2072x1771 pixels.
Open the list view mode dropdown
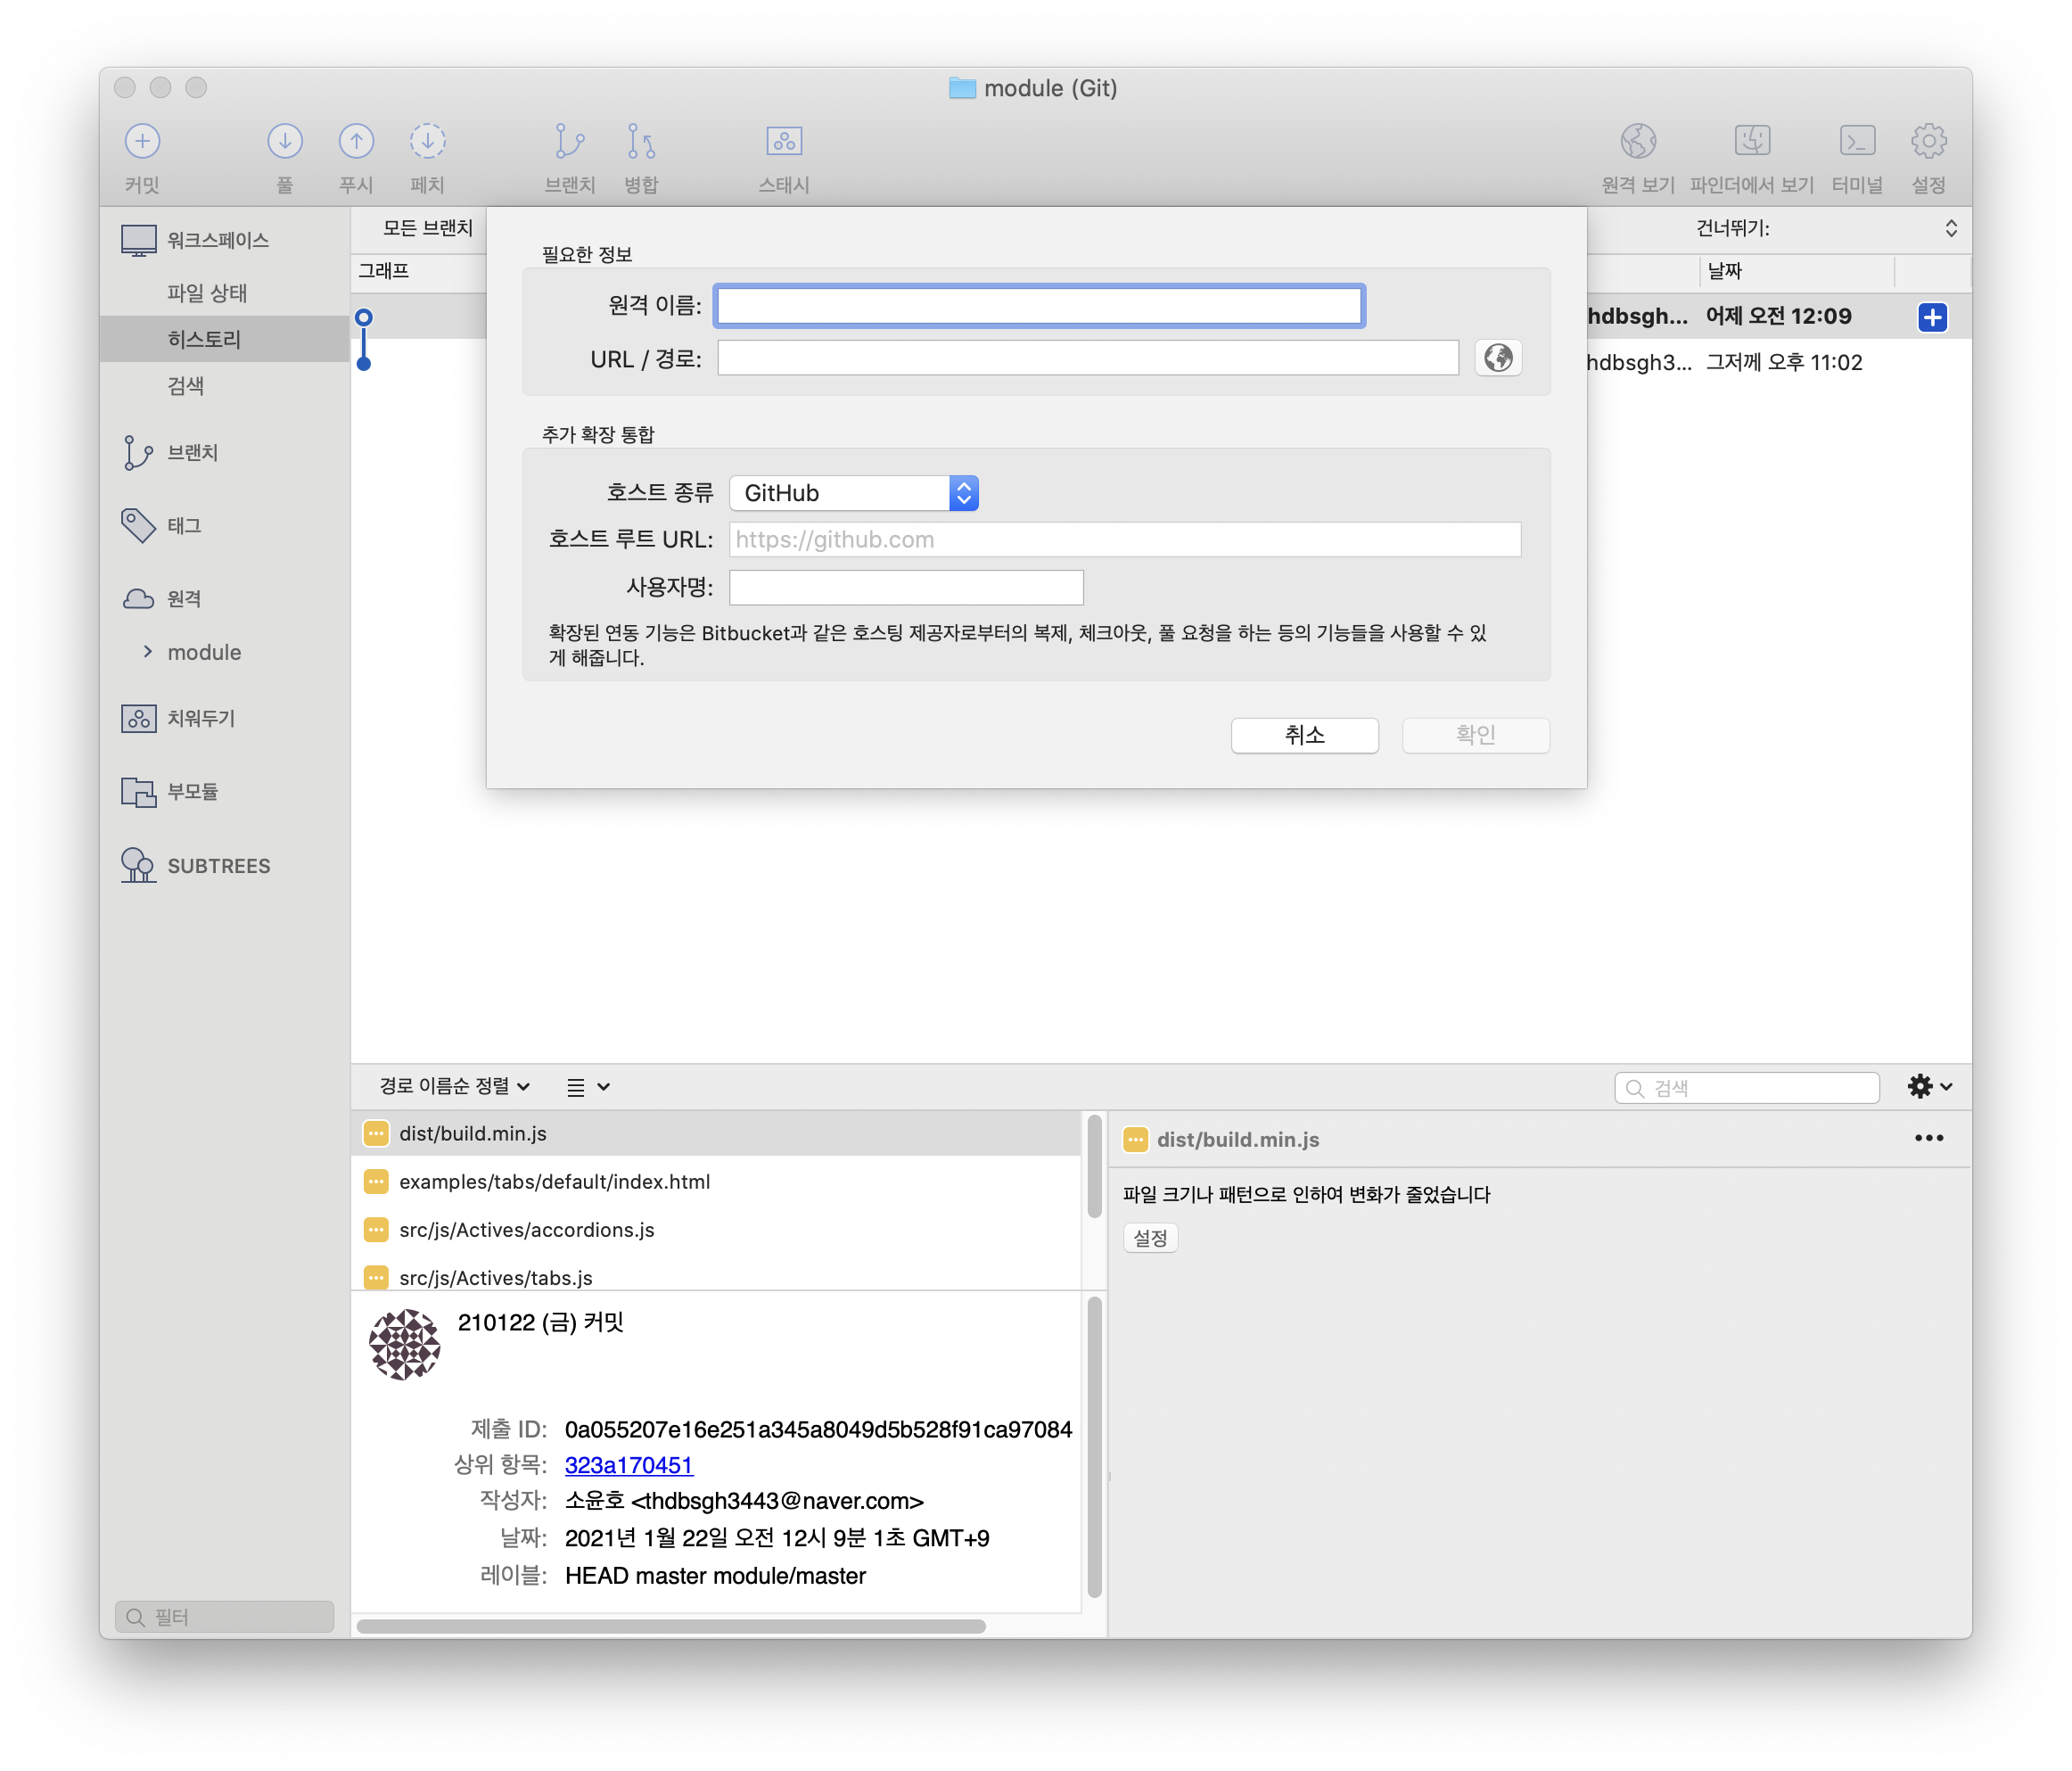588,1087
